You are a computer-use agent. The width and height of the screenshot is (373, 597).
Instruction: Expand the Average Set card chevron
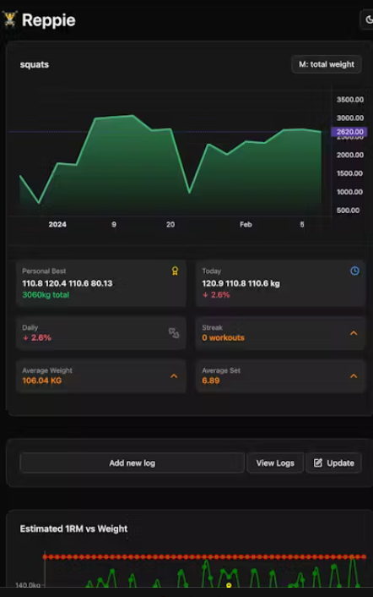(354, 376)
